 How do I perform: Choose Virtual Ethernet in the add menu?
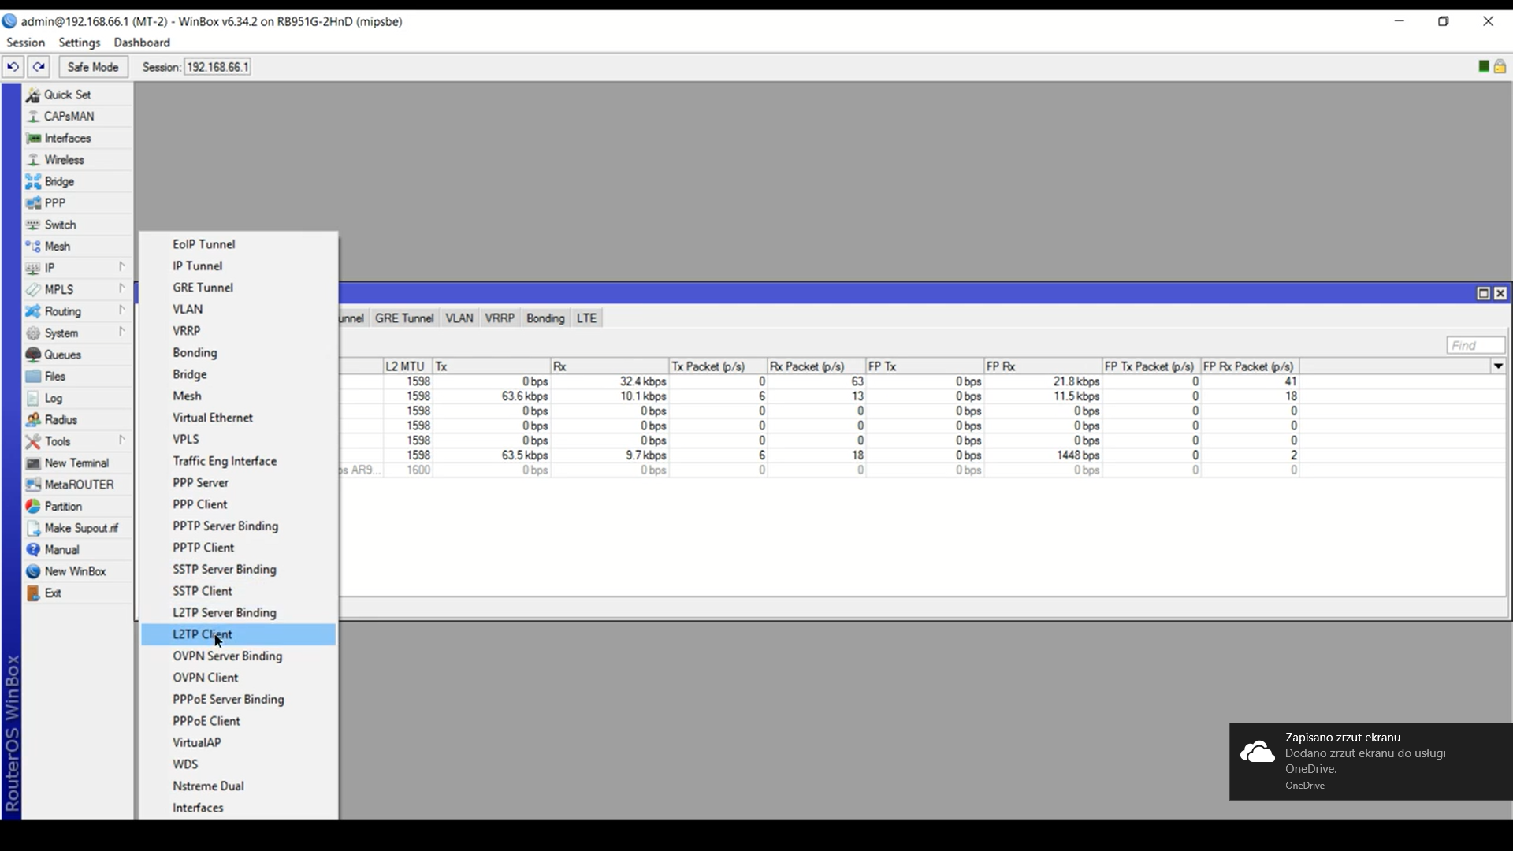tap(238, 418)
